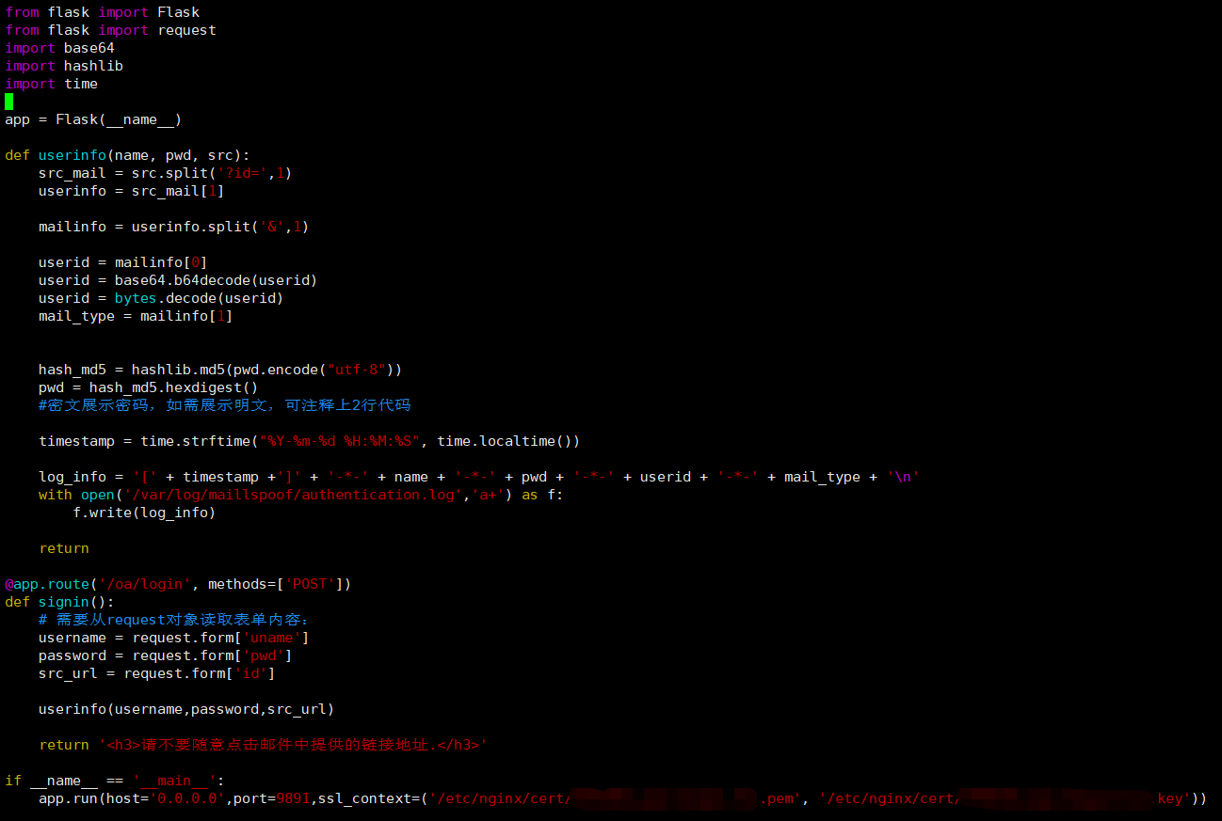Click 'def signin():' definition
The width and height of the screenshot is (1222, 821).
(x=60, y=602)
